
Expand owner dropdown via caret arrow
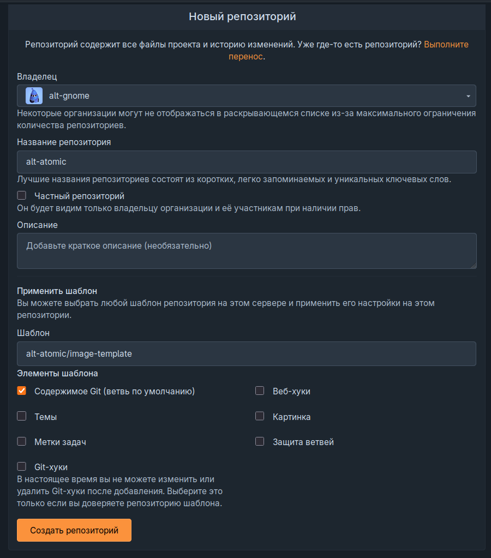click(468, 96)
